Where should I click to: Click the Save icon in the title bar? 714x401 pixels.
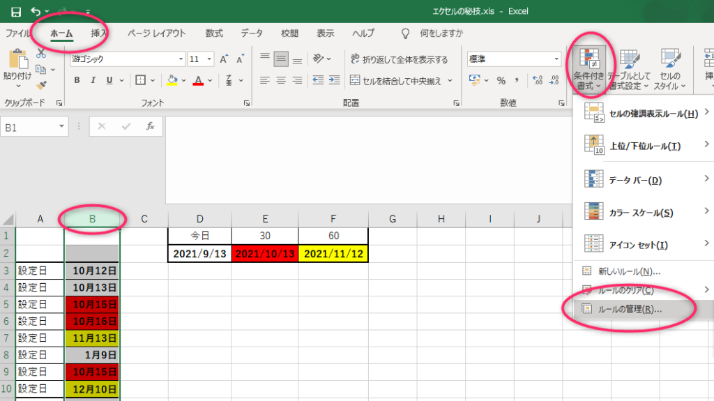pyautogui.click(x=15, y=12)
